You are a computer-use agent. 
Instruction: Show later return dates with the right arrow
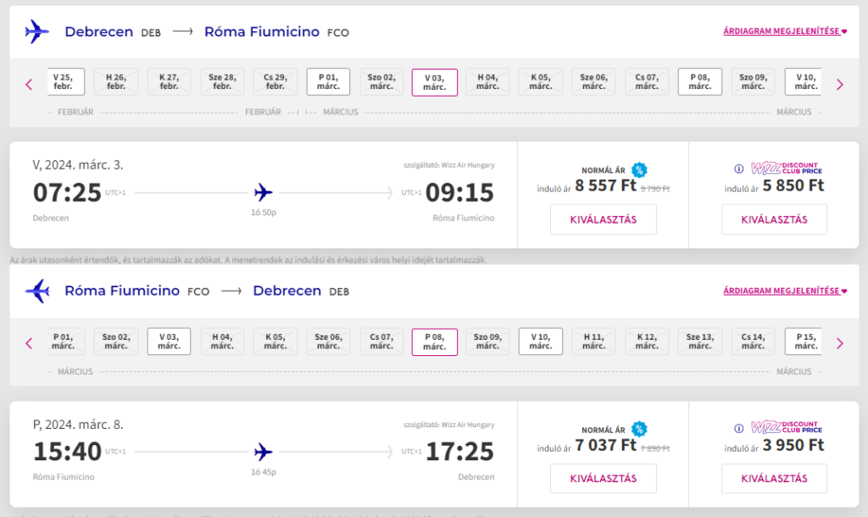coord(840,343)
